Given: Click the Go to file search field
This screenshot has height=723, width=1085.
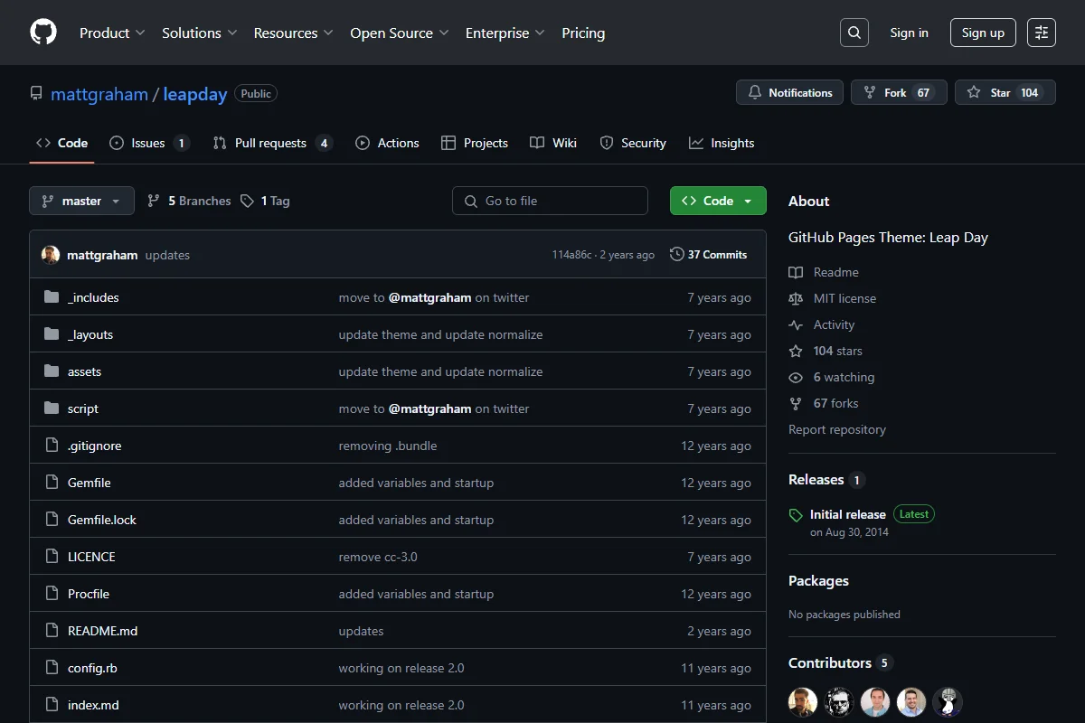Looking at the screenshot, I should pos(550,201).
